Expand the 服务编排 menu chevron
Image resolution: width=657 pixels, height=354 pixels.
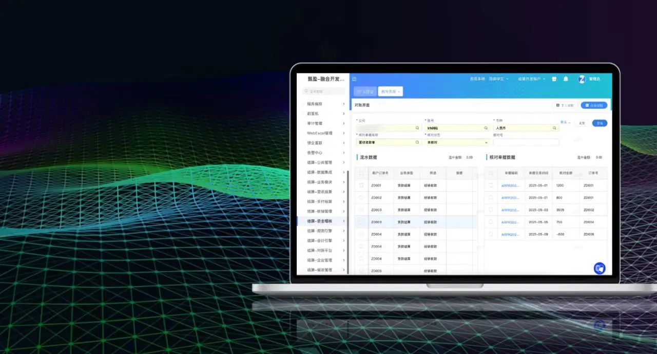[343, 104]
